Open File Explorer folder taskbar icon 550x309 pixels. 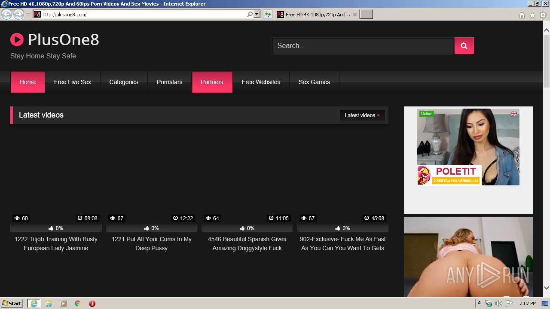pyautogui.click(x=49, y=303)
